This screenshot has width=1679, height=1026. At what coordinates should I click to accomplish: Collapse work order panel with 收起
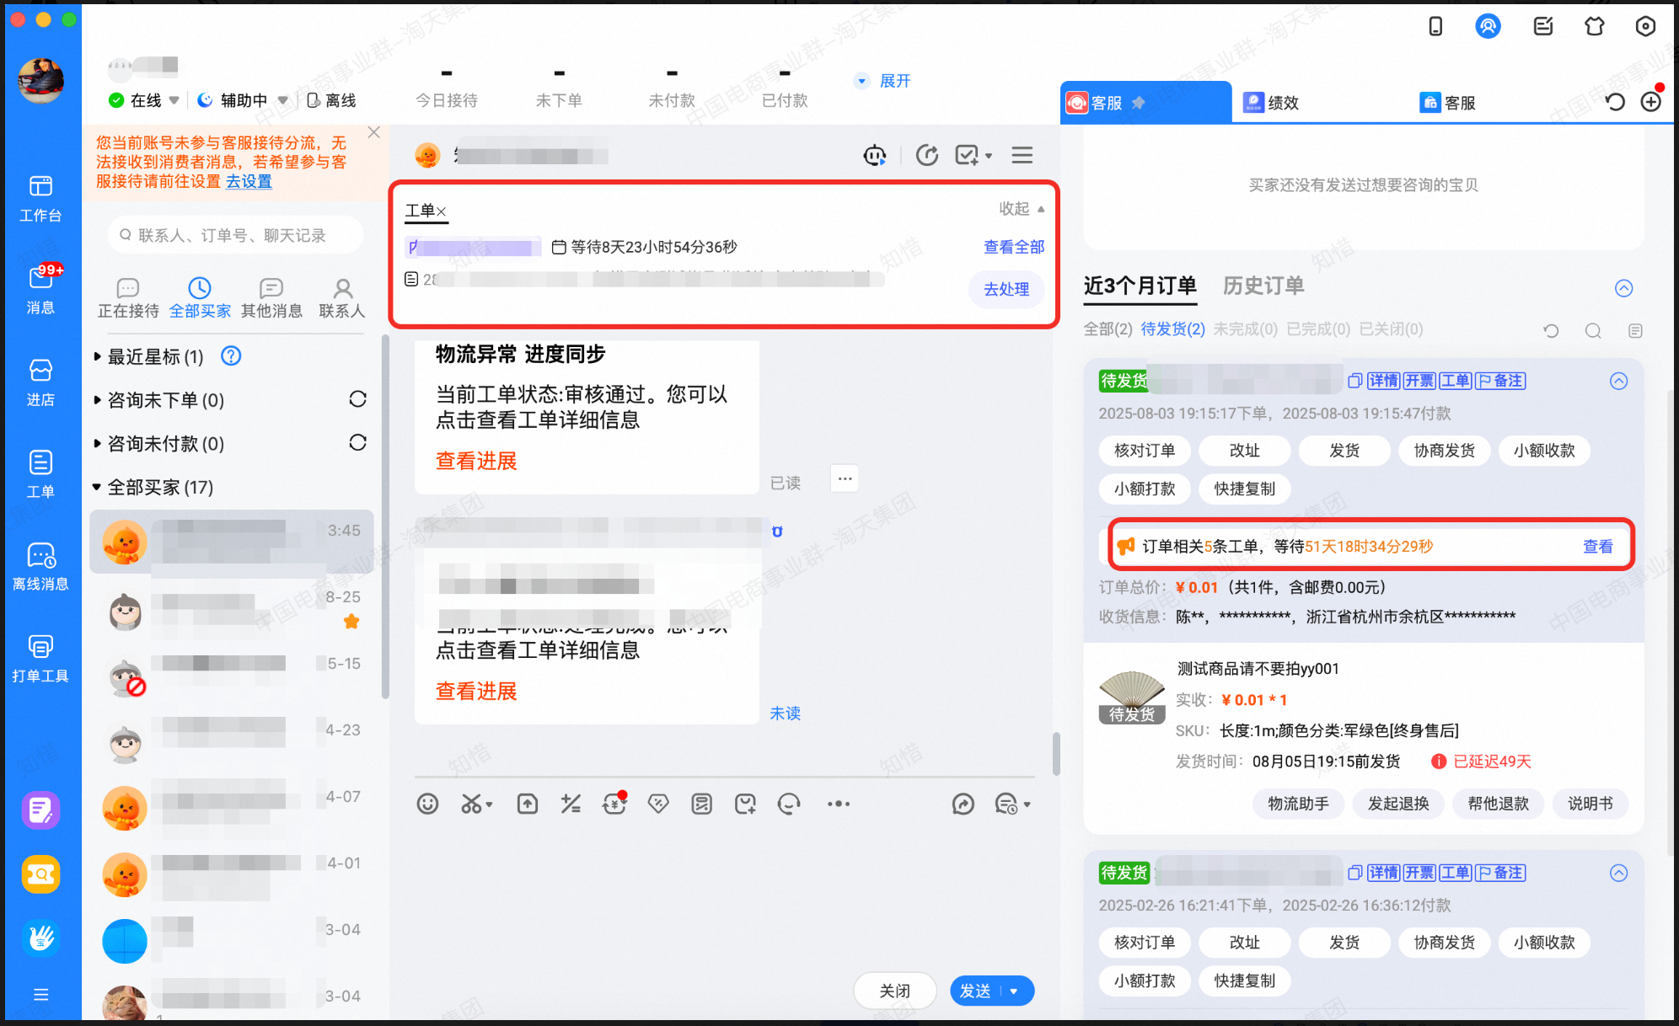[x=1022, y=208]
